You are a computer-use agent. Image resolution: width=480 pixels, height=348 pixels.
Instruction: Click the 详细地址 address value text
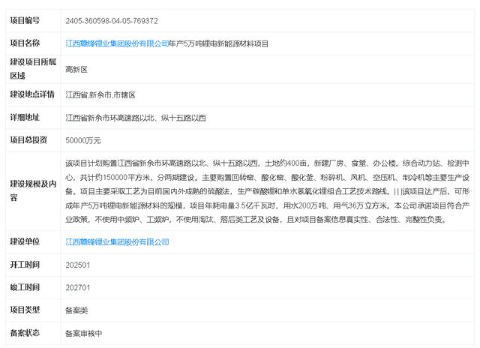pyautogui.click(x=135, y=118)
